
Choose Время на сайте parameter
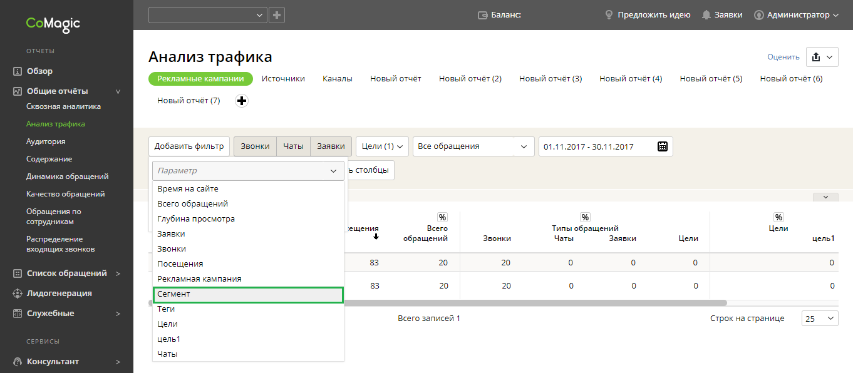[248, 189]
